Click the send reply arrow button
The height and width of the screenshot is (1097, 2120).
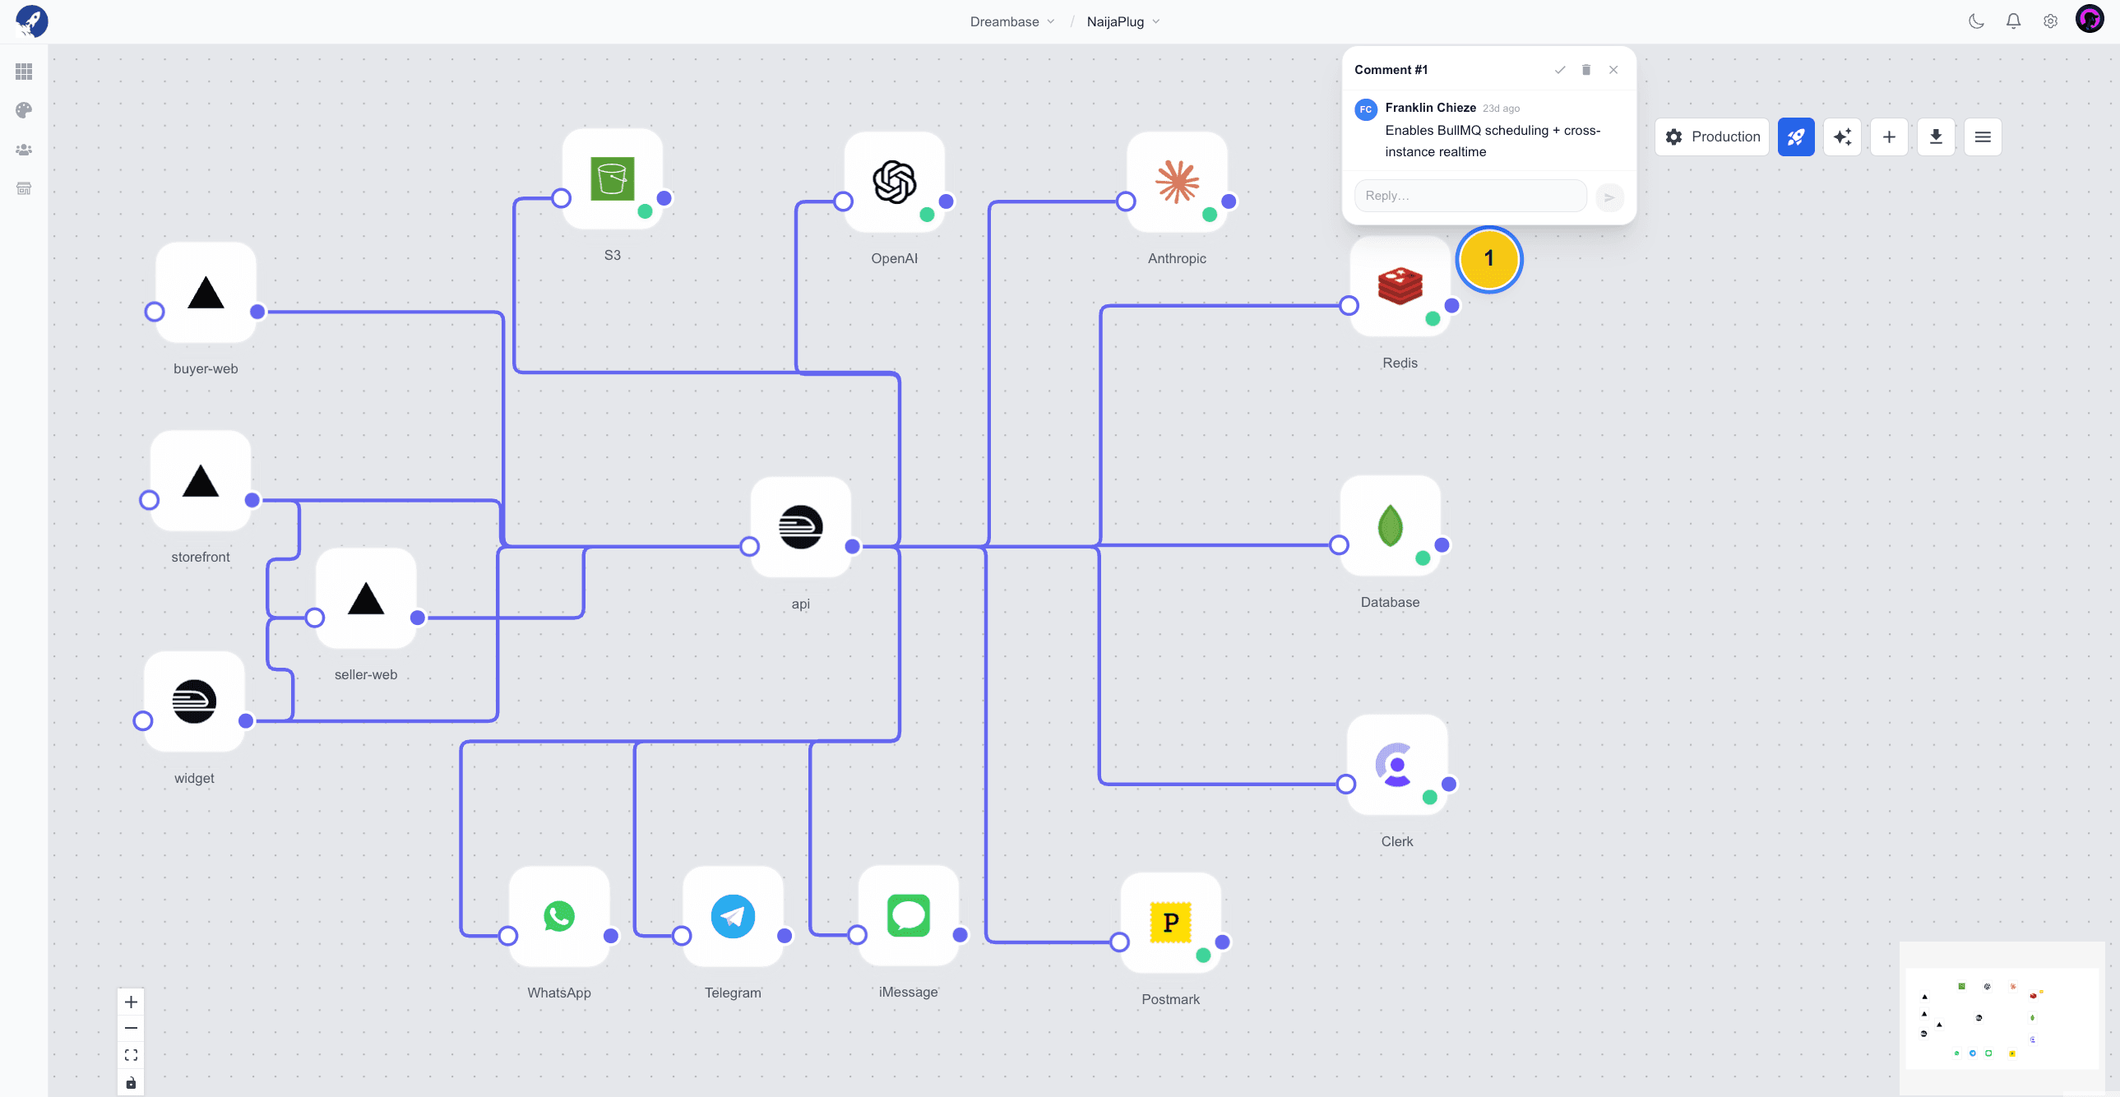(x=1609, y=197)
